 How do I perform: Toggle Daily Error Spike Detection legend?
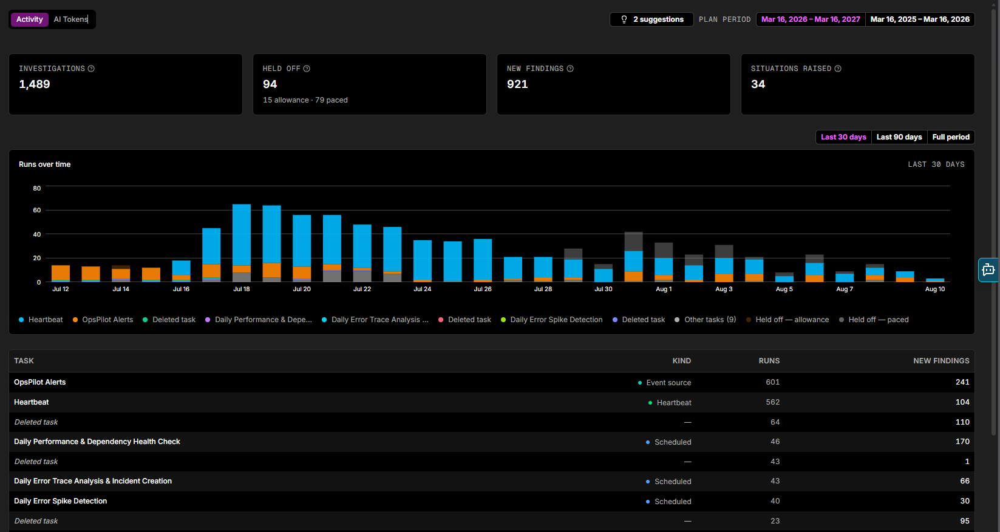pos(551,320)
